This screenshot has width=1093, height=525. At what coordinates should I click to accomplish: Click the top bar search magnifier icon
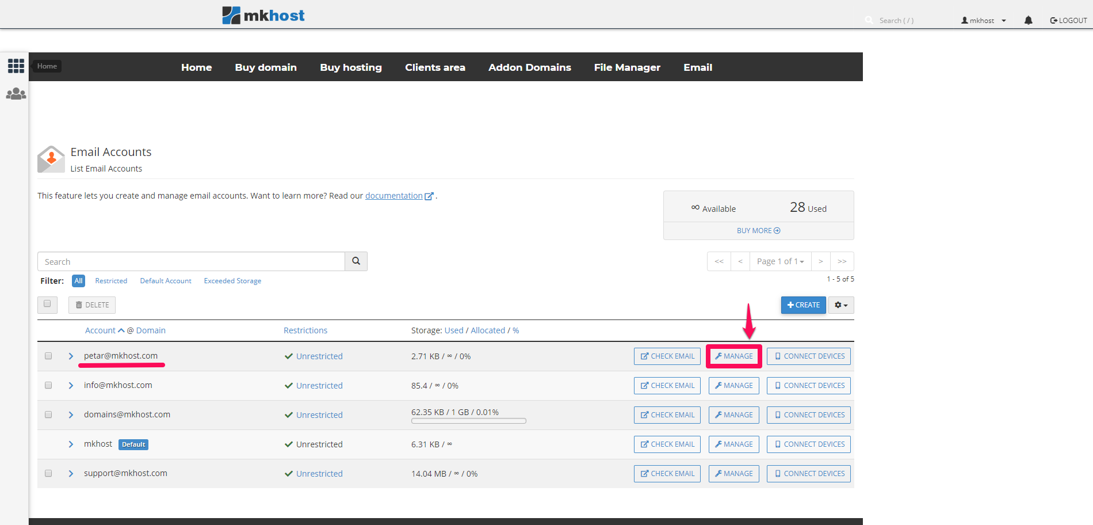coord(869,20)
